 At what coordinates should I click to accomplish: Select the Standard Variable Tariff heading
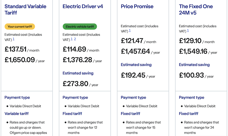(x=25, y=10)
